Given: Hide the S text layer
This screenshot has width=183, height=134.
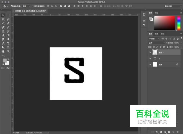Looking at the screenshot, I should (x=149, y=58).
